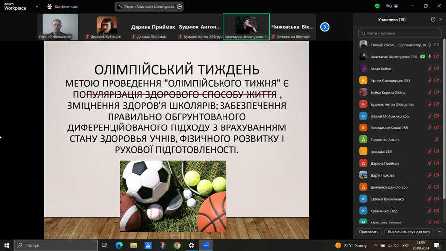The image size is (446, 251).
Task: Toggle video for Артем Смолдирьов 255
Action: (x=437, y=81)
